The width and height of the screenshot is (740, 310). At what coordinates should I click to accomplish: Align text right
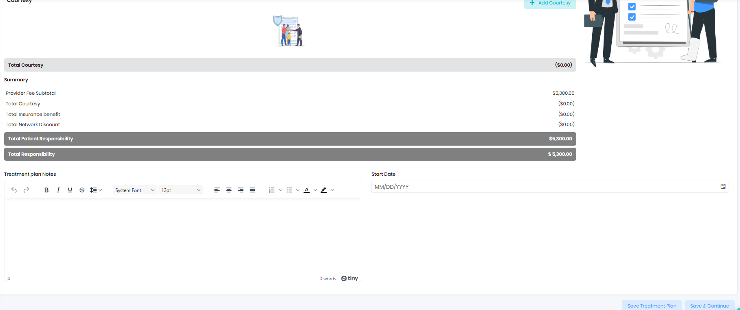point(241,190)
